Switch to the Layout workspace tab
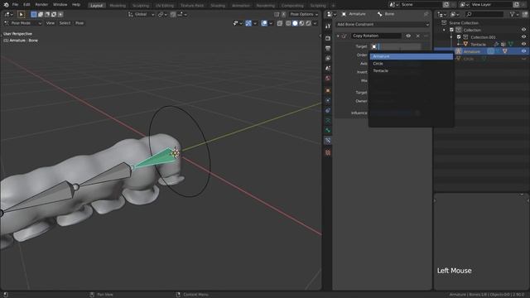This screenshot has height=298, width=530. pyautogui.click(x=96, y=6)
